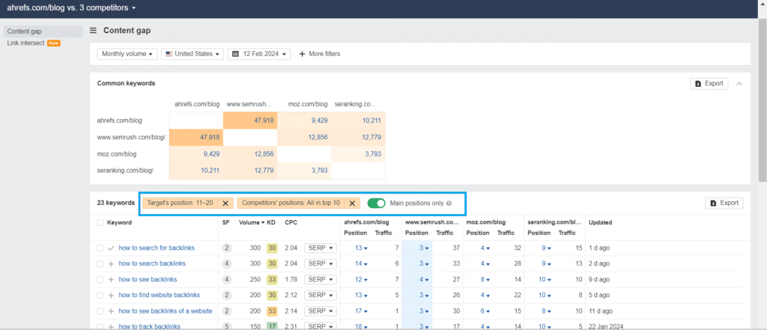Open keyword link how to track backlinks
Screen dimensions: 767x330
[150, 326]
